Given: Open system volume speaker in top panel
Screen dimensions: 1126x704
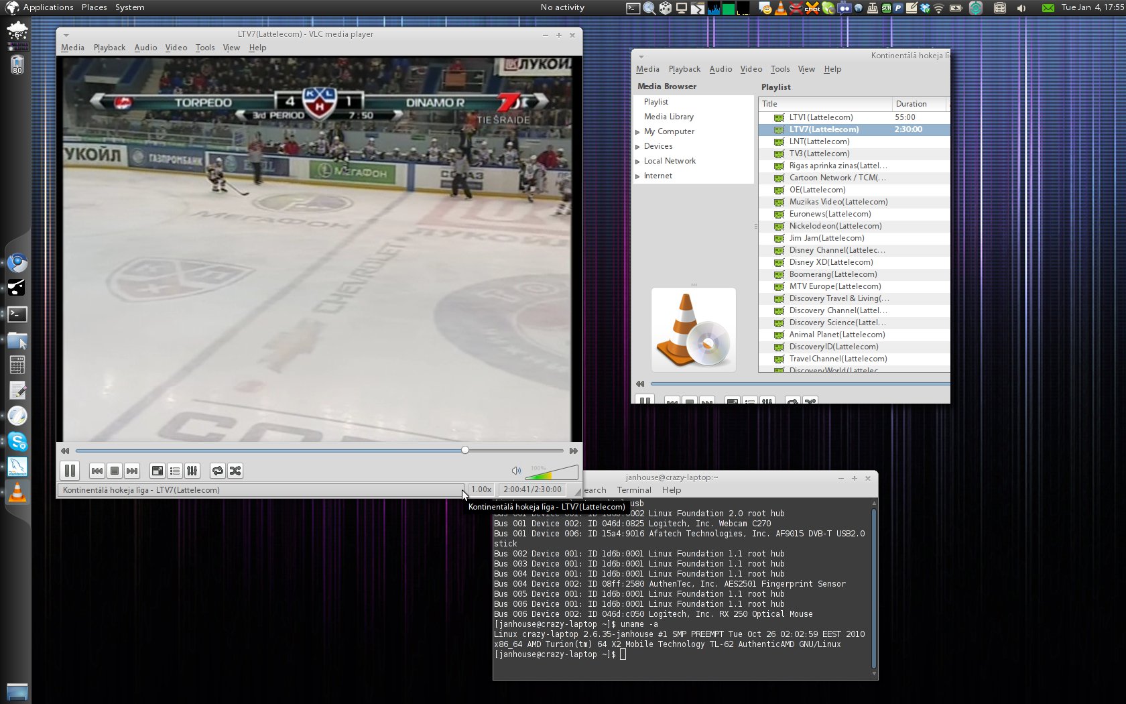Looking at the screenshot, I should [1021, 8].
